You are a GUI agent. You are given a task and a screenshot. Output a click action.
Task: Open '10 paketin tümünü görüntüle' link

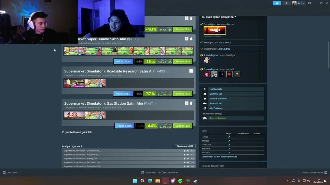77,132
